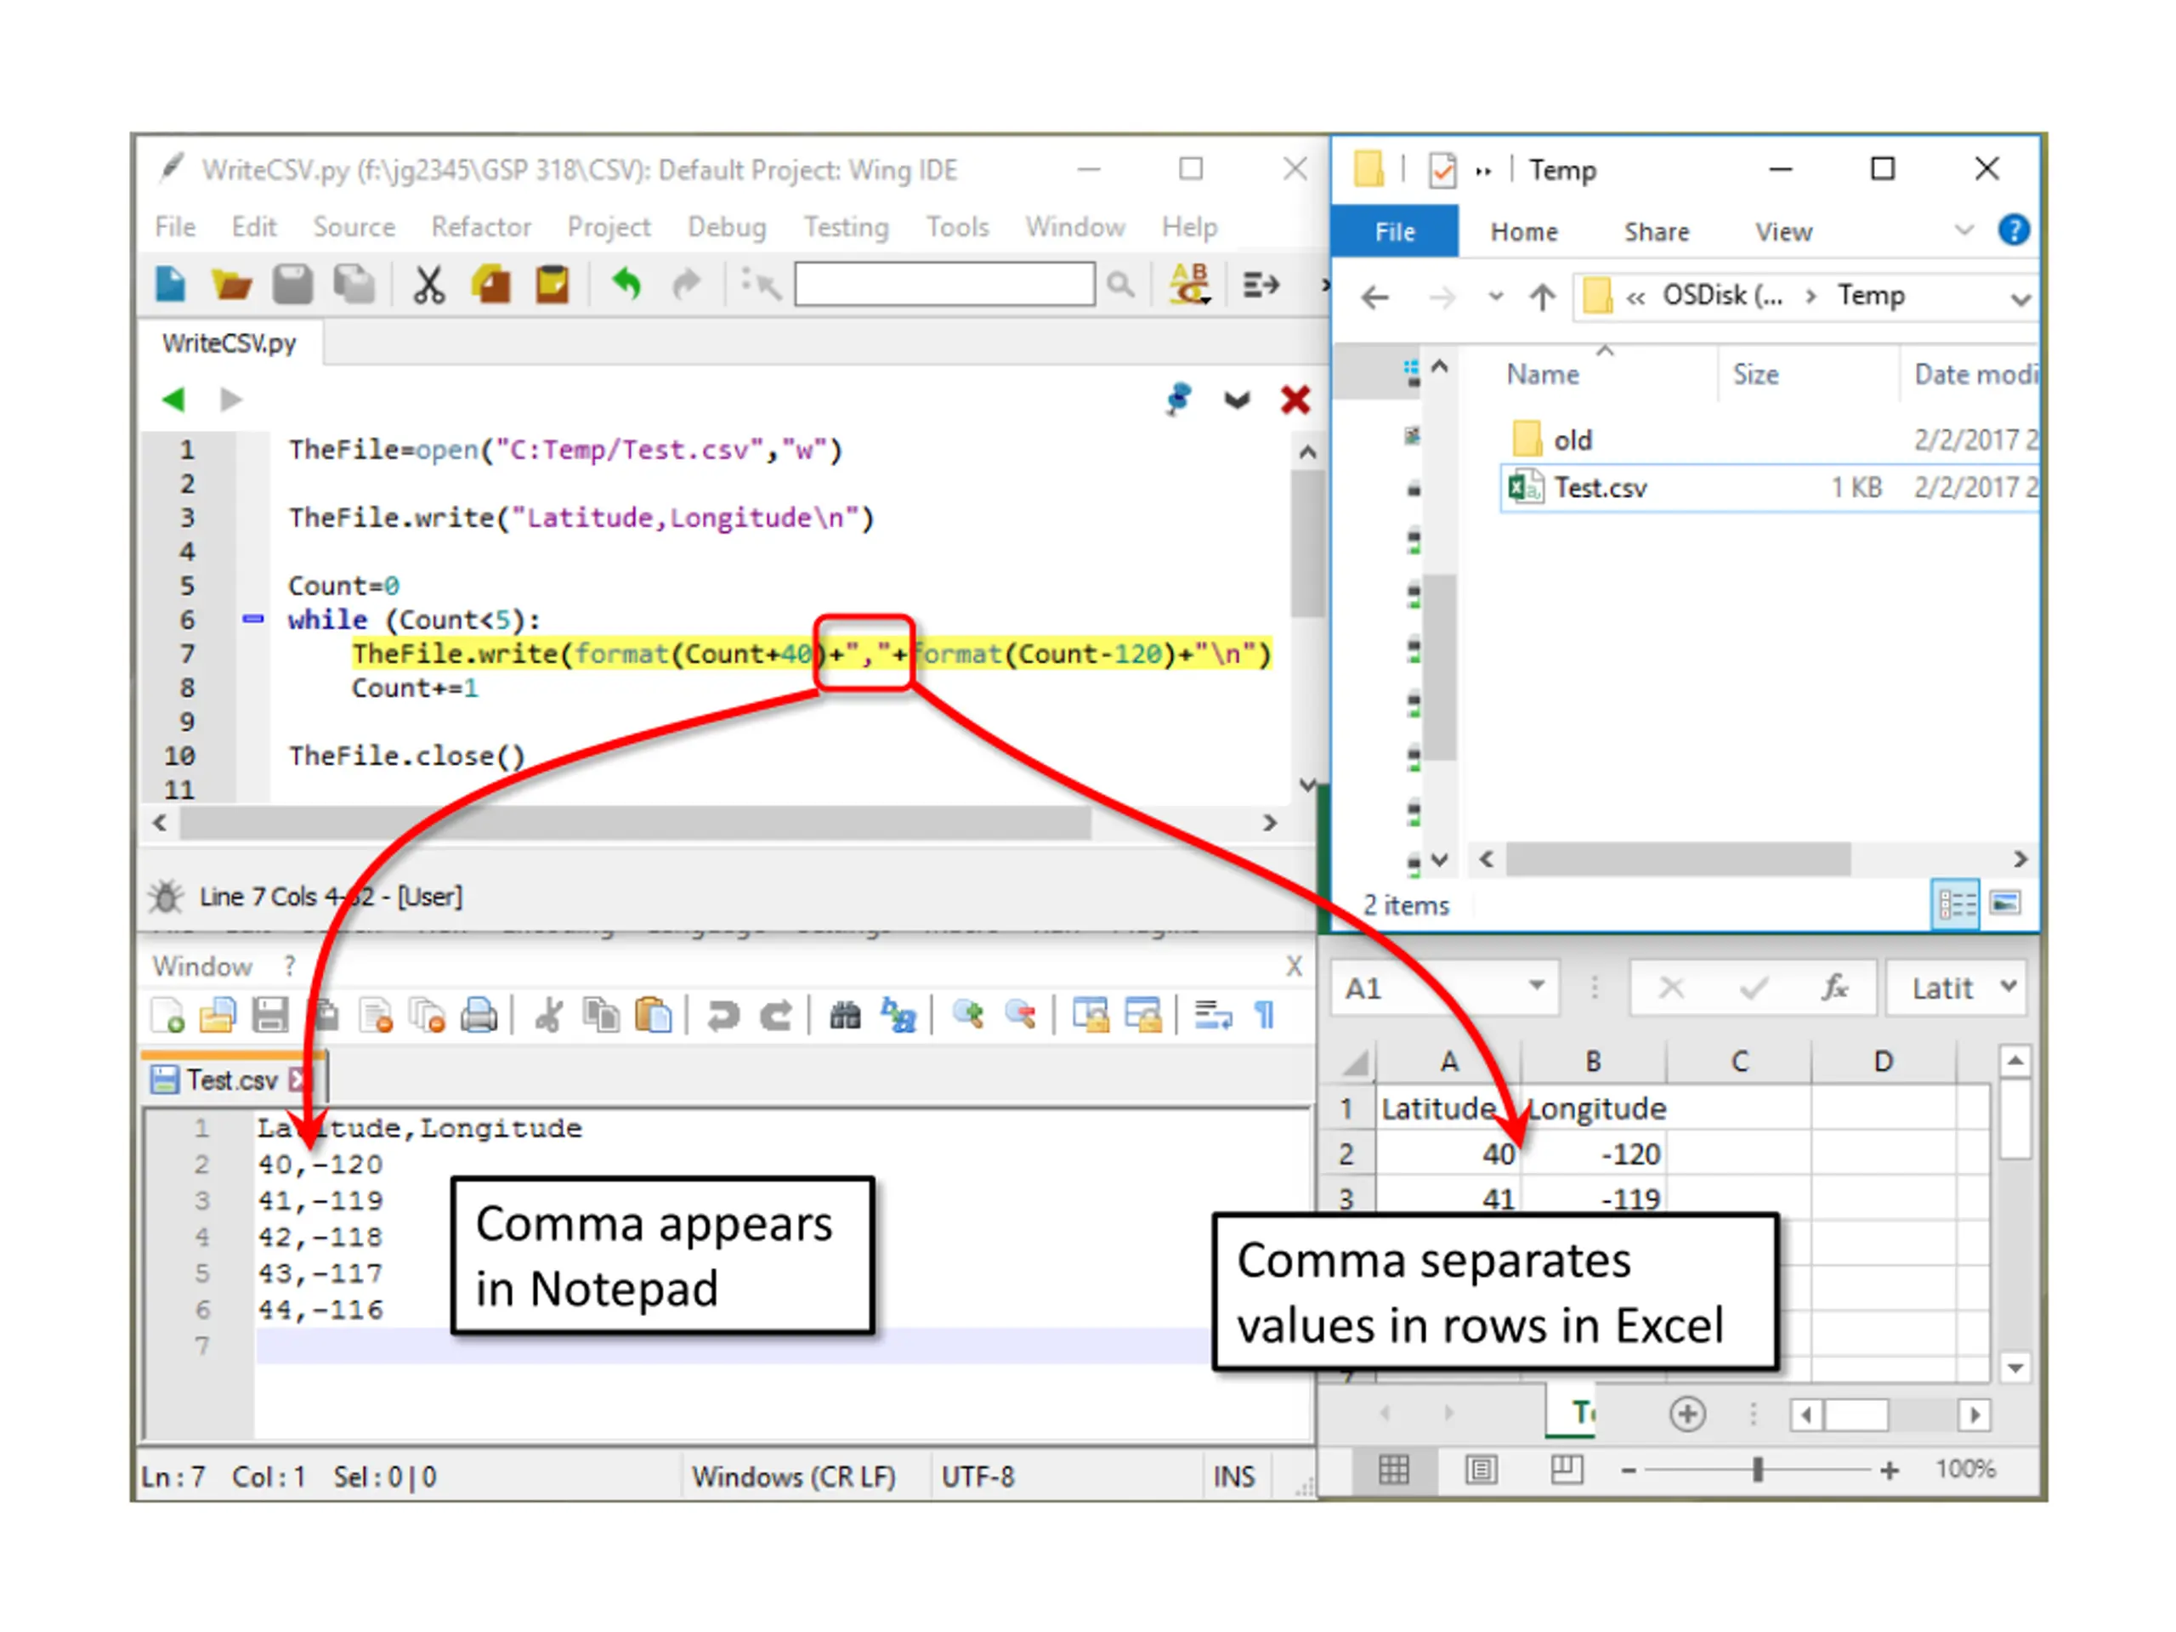This screenshot has width=2176, height=1632.
Task: Go back with green left arrow in editor
Action: coord(174,399)
